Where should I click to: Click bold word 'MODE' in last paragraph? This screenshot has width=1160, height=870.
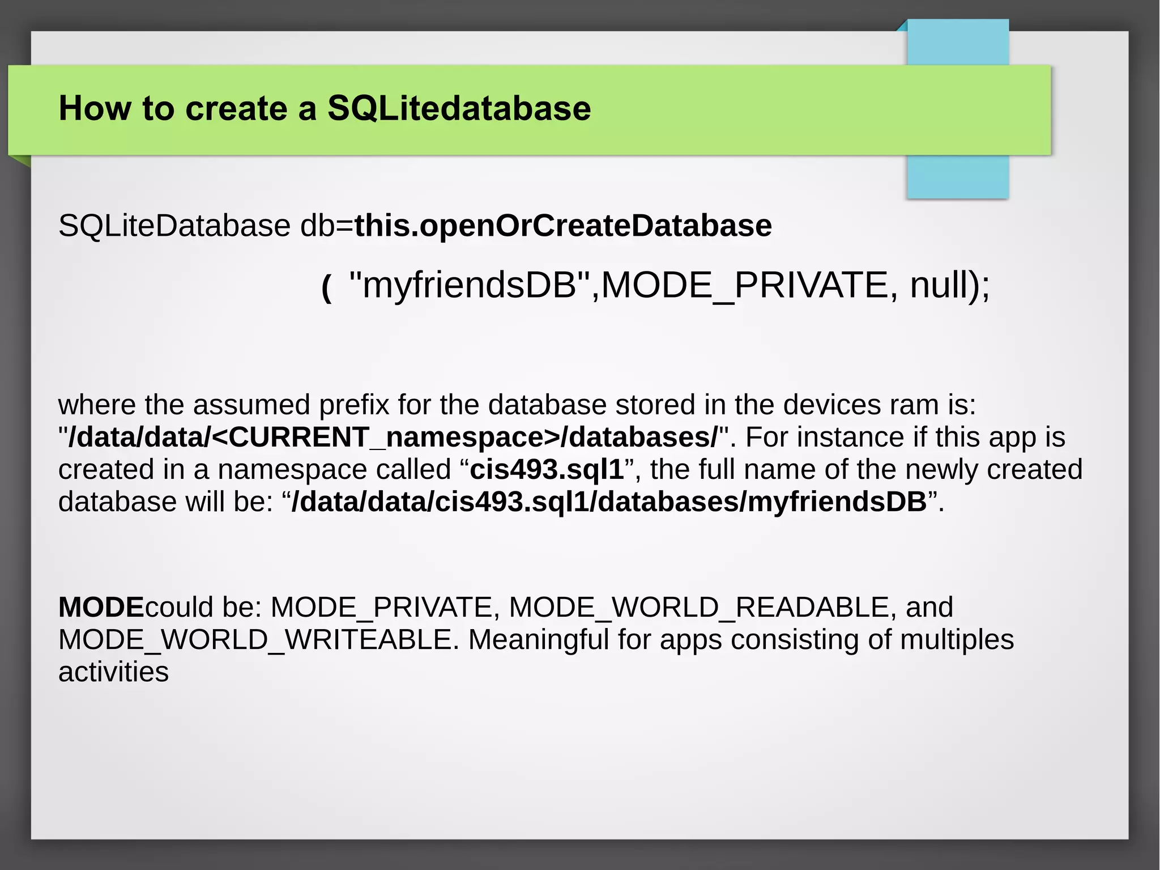pos(101,607)
